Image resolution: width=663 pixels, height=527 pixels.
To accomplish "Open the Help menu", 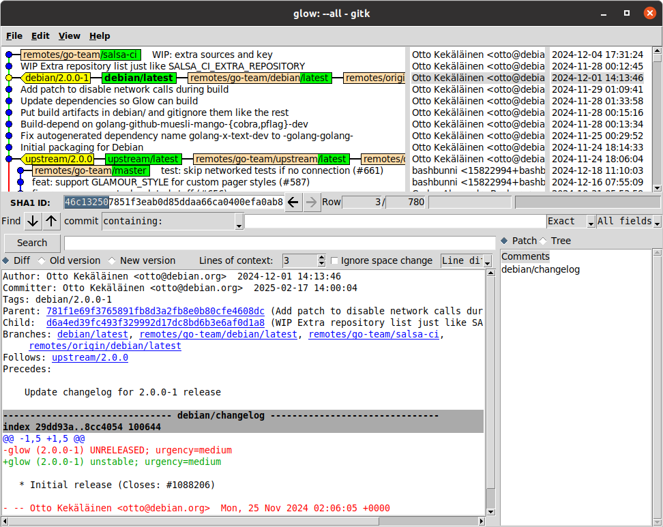I will (100, 36).
